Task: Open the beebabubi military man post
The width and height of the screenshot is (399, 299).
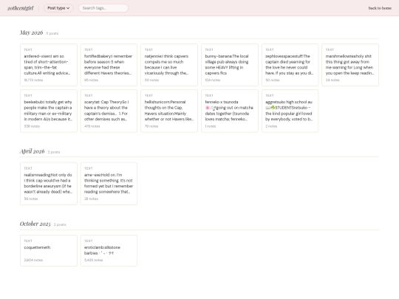Action: (x=49, y=111)
